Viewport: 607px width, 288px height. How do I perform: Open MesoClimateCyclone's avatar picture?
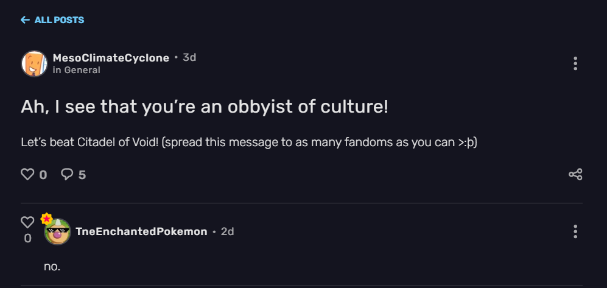coord(34,63)
